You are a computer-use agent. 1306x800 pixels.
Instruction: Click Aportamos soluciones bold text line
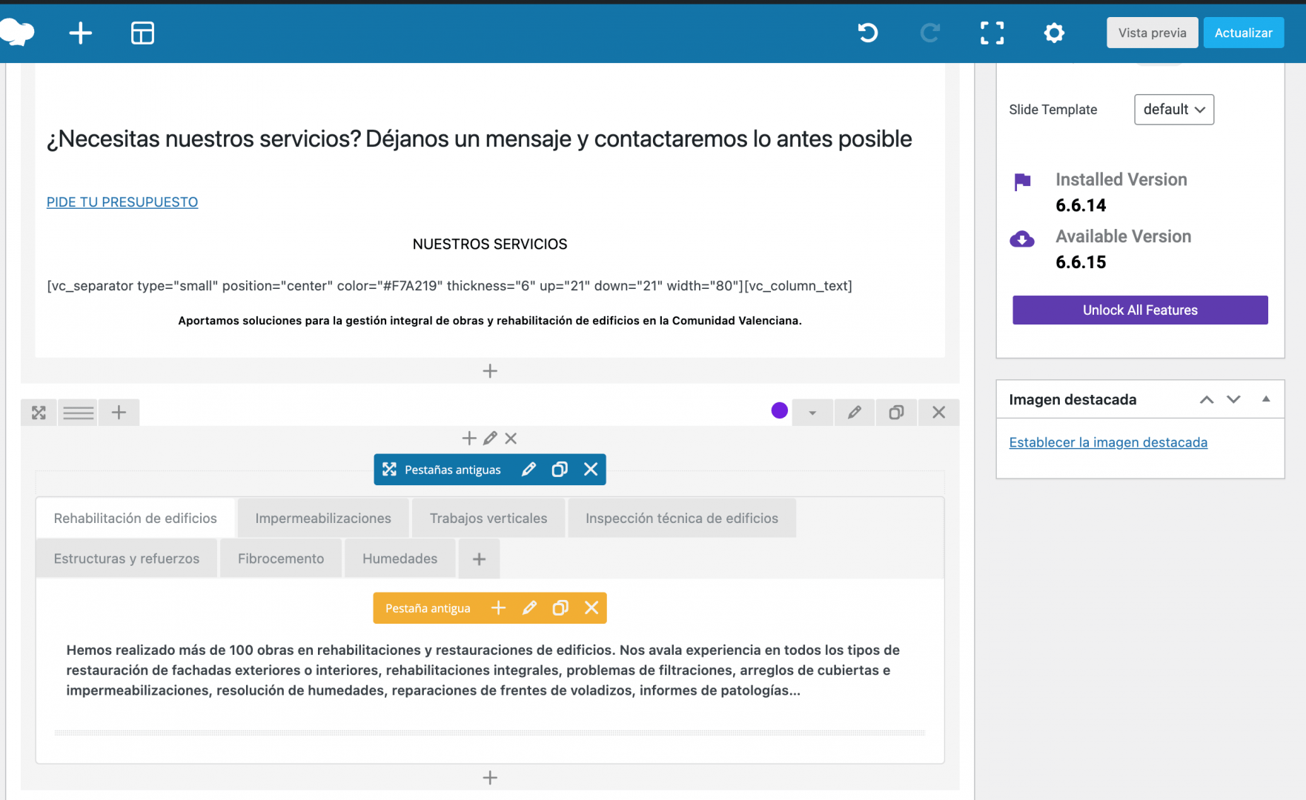pyautogui.click(x=490, y=321)
